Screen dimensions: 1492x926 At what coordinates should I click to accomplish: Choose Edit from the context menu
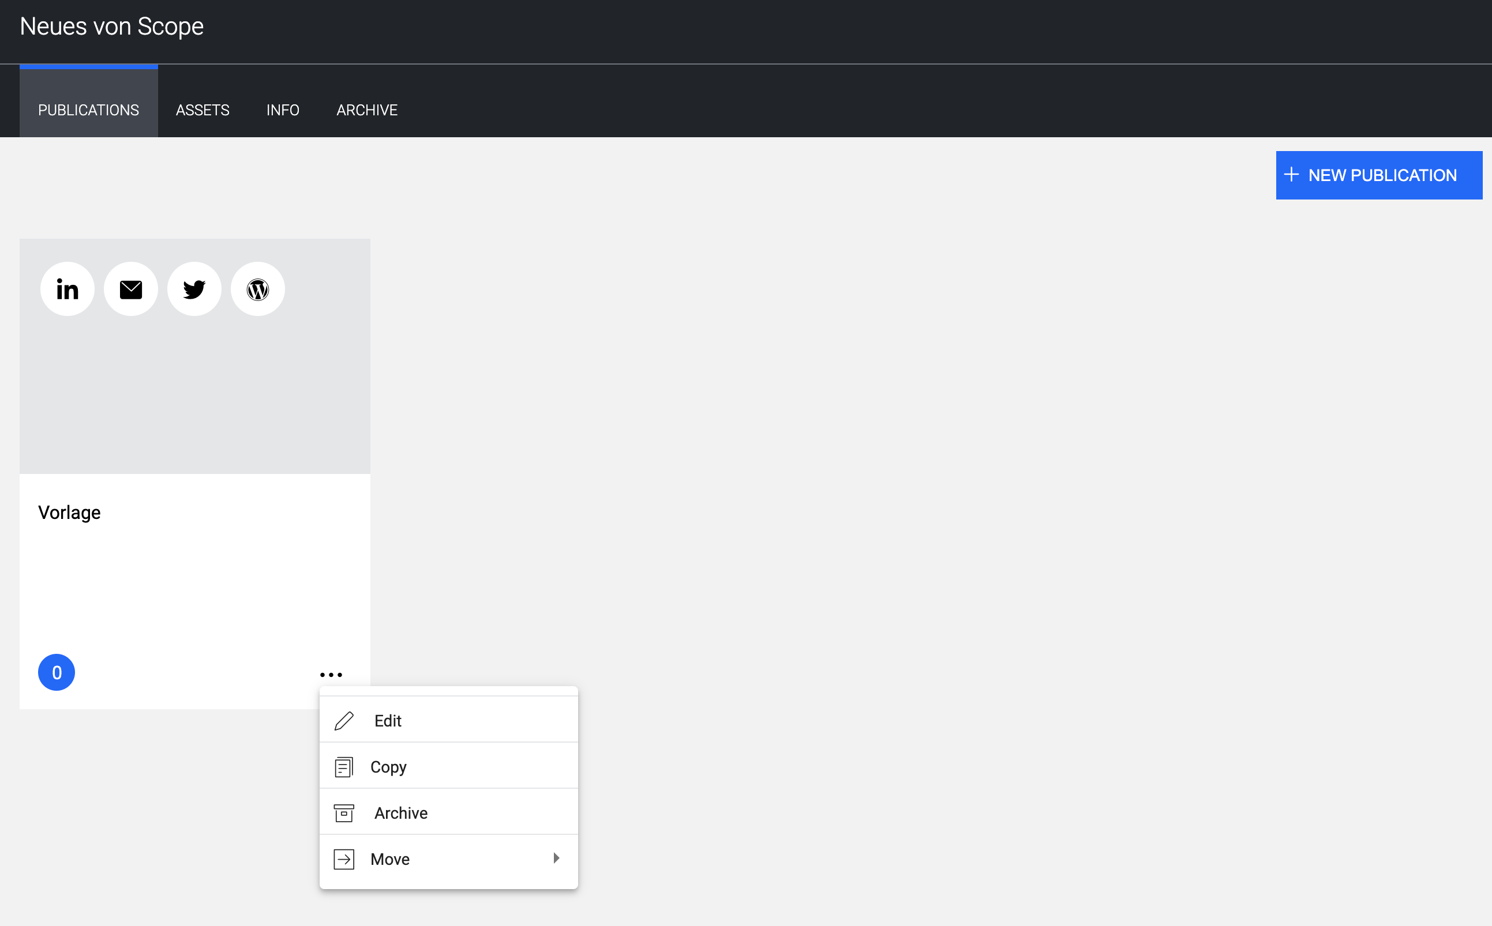pyautogui.click(x=448, y=720)
